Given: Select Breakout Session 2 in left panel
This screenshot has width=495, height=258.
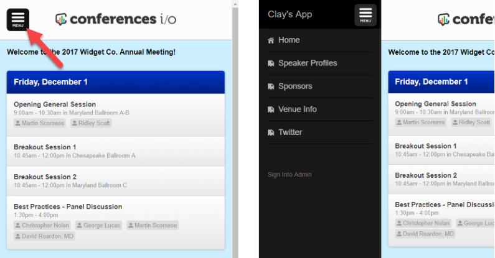Looking at the screenshot, I should tap(45, 177).
